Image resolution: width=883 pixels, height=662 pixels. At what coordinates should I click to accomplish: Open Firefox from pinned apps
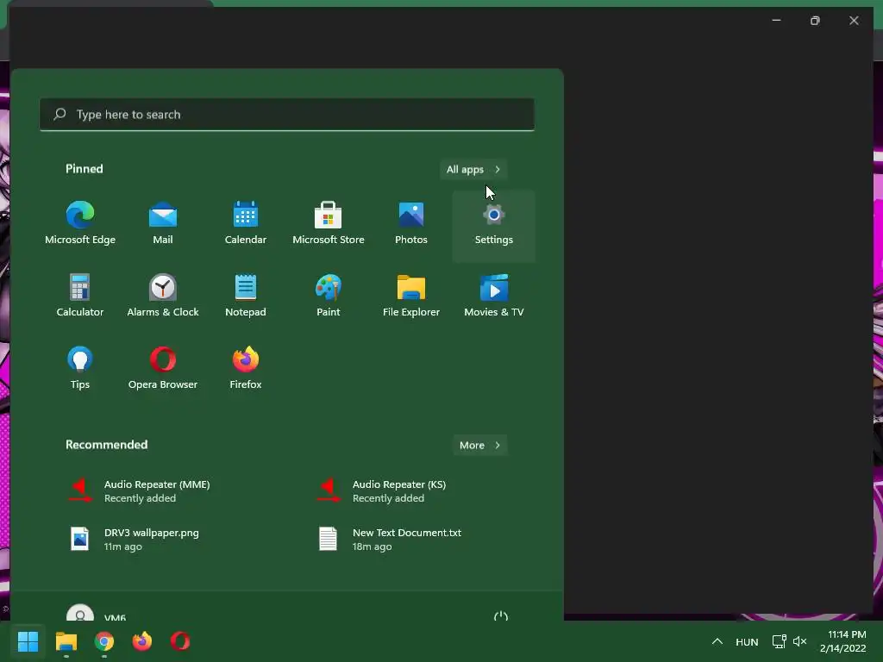click(246, 369)
